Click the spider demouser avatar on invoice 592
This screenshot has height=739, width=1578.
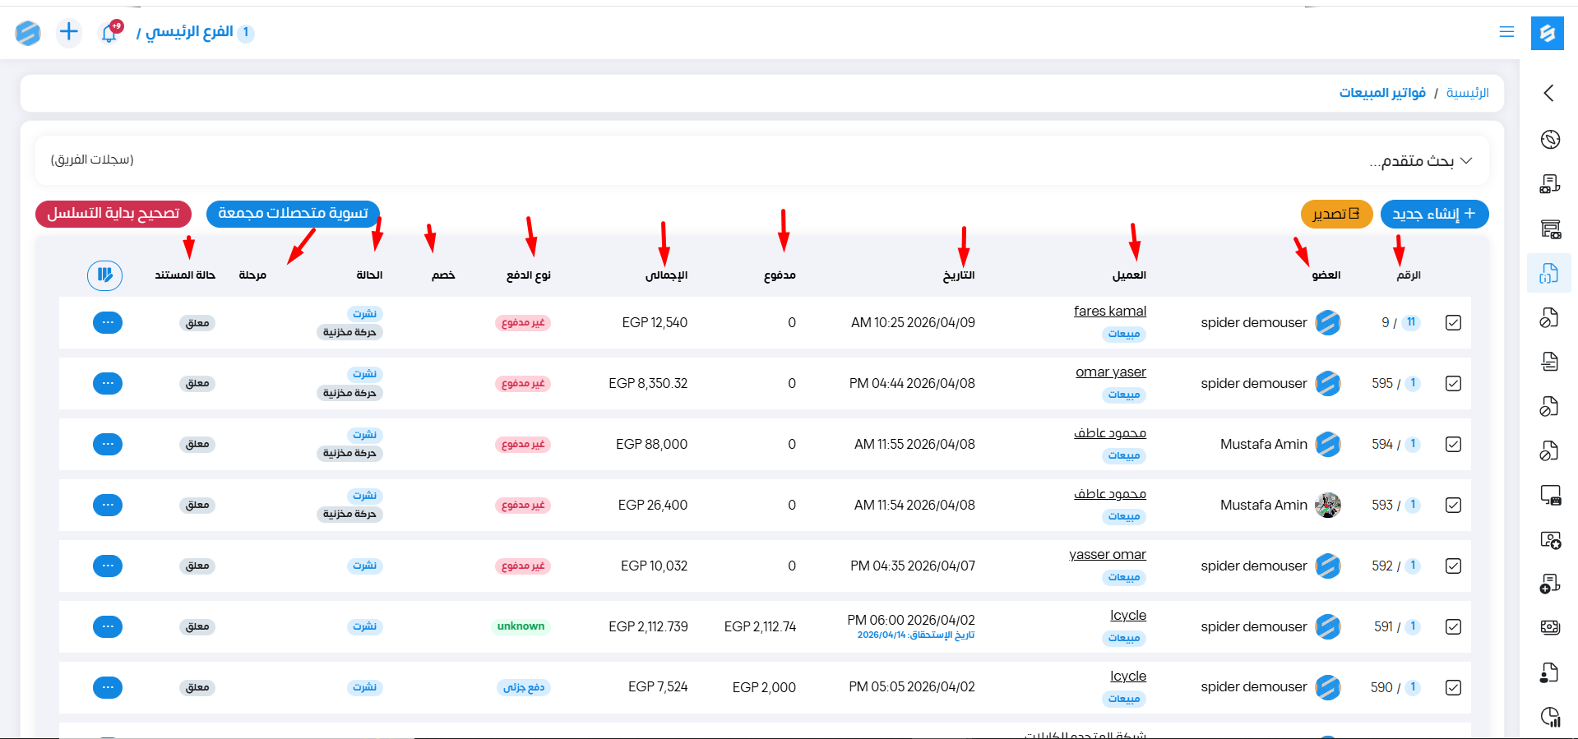click(1328, 566)
